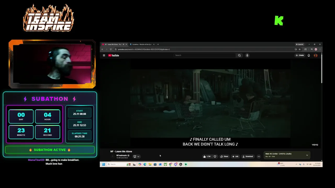Image resolution: width=335 pixels, height=188 pixels.
Task: Open Google Chrome in the taskbar
Action: [170, 164]
